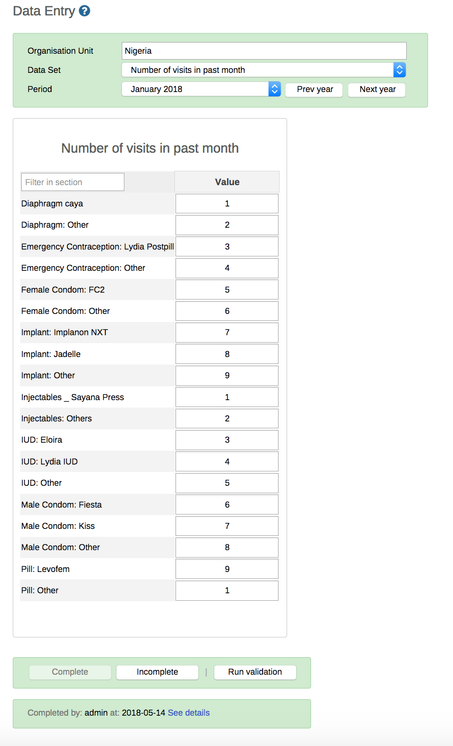This screenshot has height=746, width=453.
Task: Click the Male Condom: Kiss value field
Action: [227, 526]
